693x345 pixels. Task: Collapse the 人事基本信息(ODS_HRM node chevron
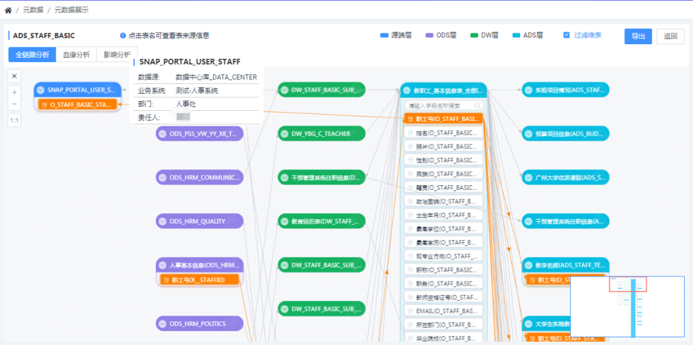(x=162, y=265)
